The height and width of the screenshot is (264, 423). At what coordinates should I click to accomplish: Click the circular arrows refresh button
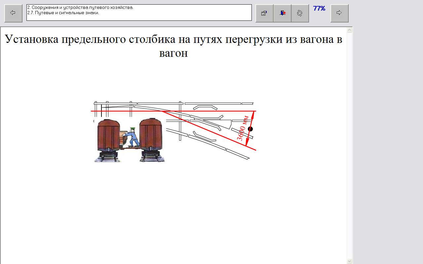(x=300, y=13)
